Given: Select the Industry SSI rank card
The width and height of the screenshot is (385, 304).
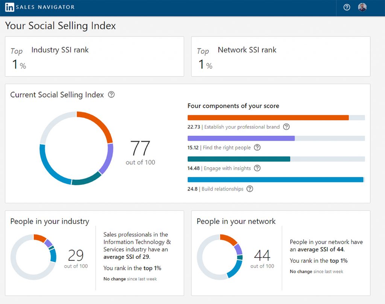Looking at the screenshot, I should pyautogui.click(x=94, y=56).
